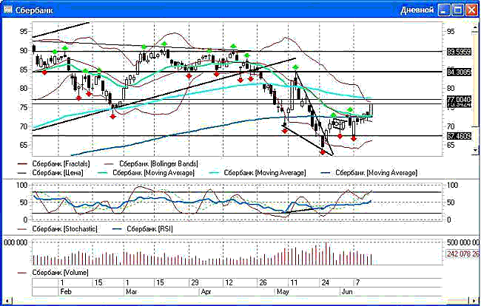The height and width of the screenshot is (306, 481).
Task: Click the 500 000 00 volume axis label
Action: 462,242
